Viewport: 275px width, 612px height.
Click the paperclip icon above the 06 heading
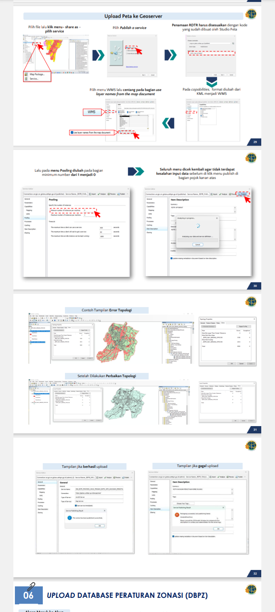pos(31,586)
